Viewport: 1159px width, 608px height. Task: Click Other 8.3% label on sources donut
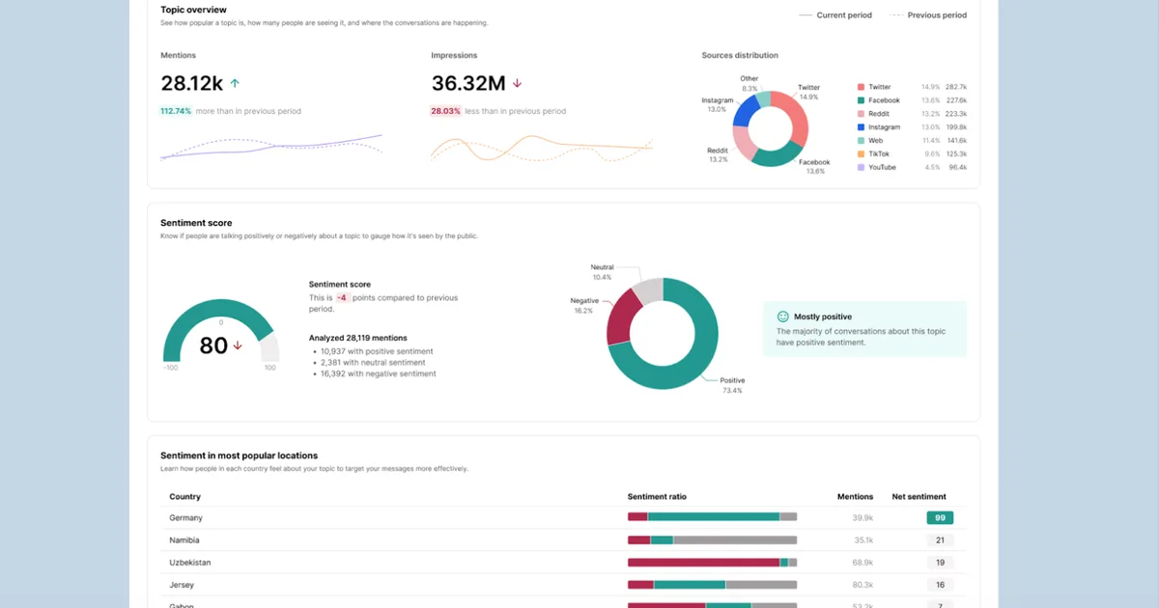click(749, 83)
